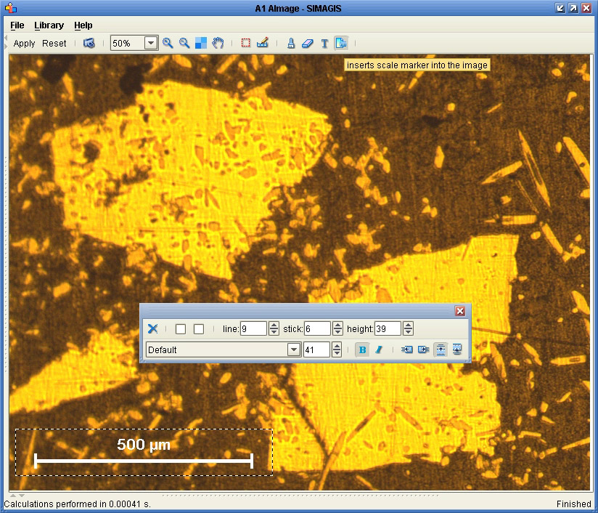The height and width of the screenshot is (513, 598).
Task: Click the zoom in magnifier icon
Action: [x=168, y=43]
